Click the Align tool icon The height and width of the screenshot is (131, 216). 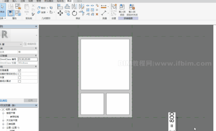[x=60, y=6]
